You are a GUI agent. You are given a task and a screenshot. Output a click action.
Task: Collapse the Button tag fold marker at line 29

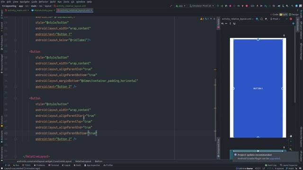16,51
